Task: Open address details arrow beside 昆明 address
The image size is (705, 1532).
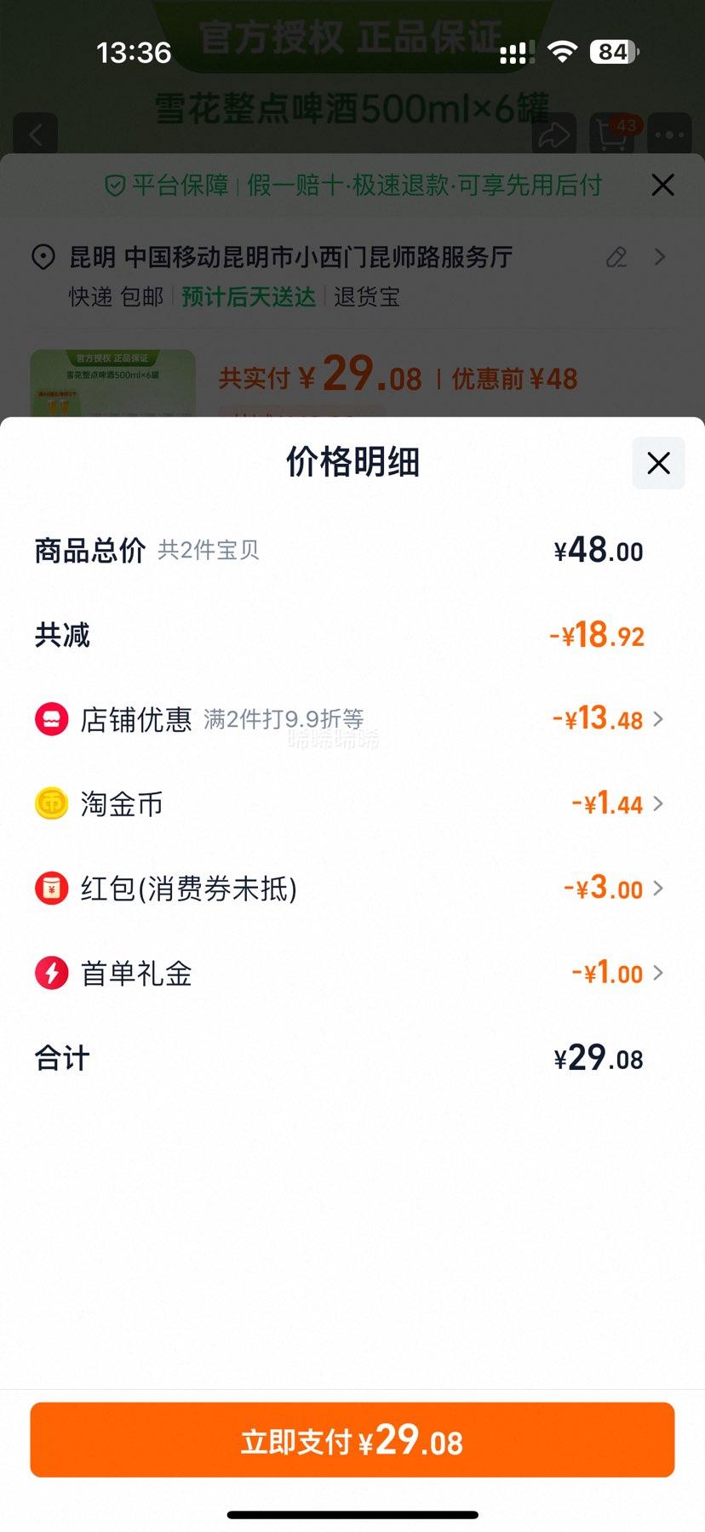Action: pos(660,257)
